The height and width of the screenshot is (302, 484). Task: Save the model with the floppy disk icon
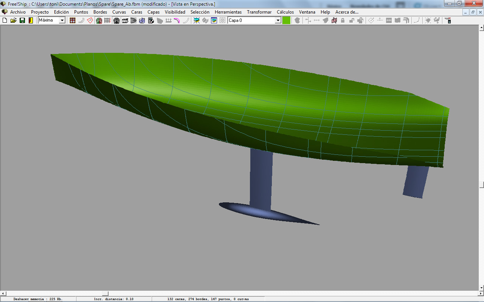pyautogui.click(x=22, y=20)
